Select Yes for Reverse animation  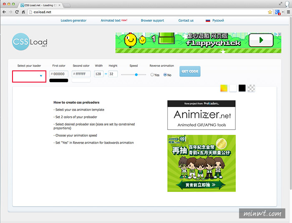click(152, 75)
